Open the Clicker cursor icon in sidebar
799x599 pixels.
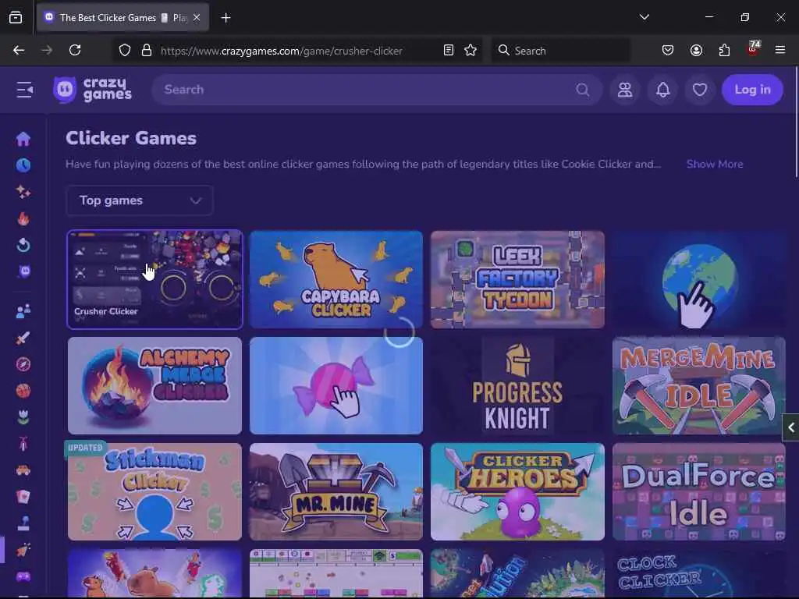click(x=23, y=550)
